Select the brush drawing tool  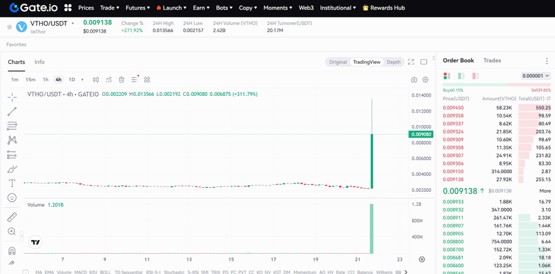[x=12, y=169]
